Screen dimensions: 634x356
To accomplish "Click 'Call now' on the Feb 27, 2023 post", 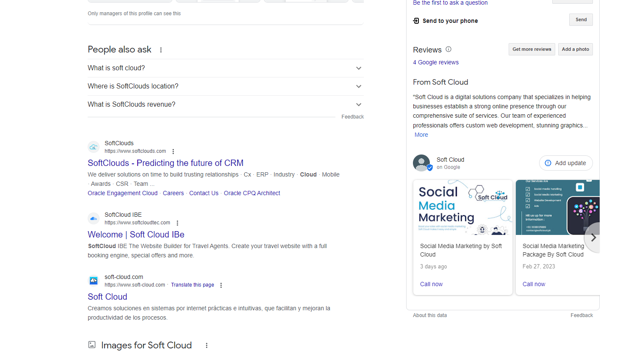I will pos(534,284).
